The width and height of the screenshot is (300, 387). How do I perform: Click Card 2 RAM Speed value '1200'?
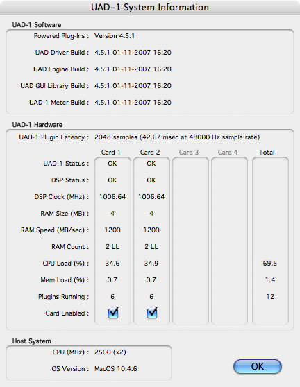151,230
